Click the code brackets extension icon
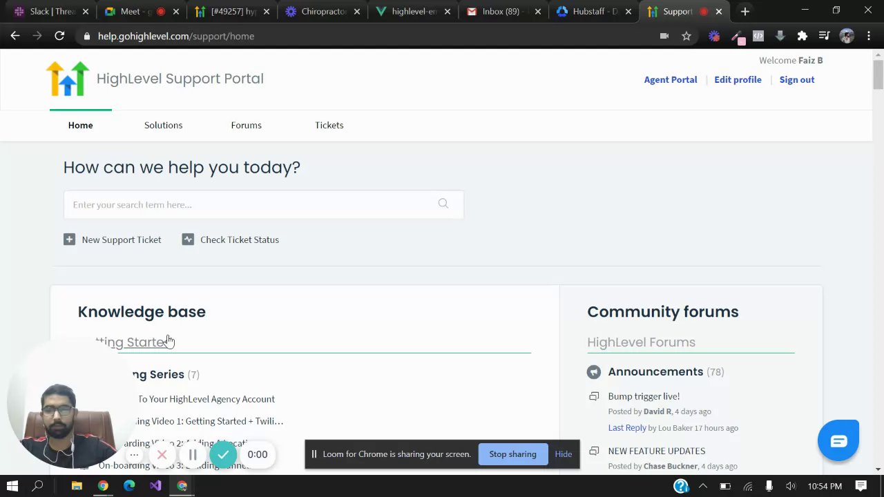Image resolution: width=884 pixels, height=497 pixels. (758, 36)
